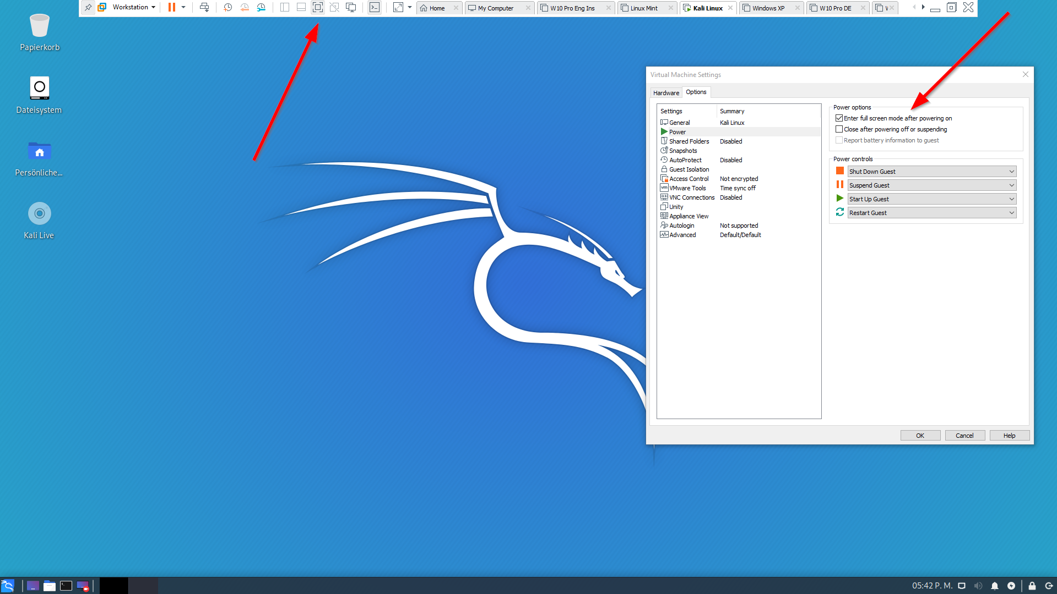Click the log out icon in taskbar
The width and height of the screenshot is (1057, 594).
[1049, 586]
